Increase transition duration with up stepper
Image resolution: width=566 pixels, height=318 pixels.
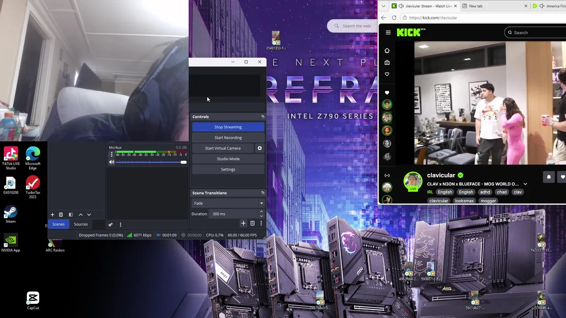click(x=261, y=212)
